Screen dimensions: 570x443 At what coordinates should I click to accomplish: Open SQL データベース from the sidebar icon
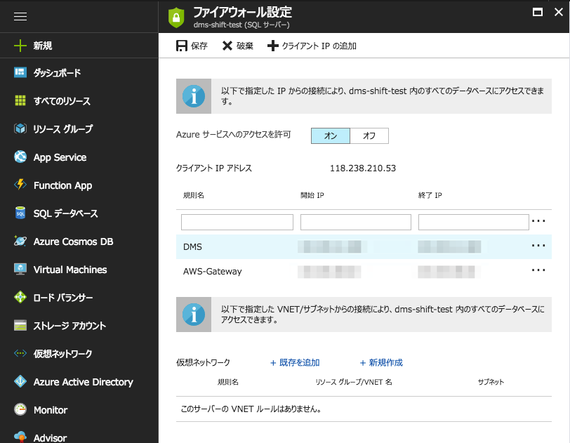19,213
